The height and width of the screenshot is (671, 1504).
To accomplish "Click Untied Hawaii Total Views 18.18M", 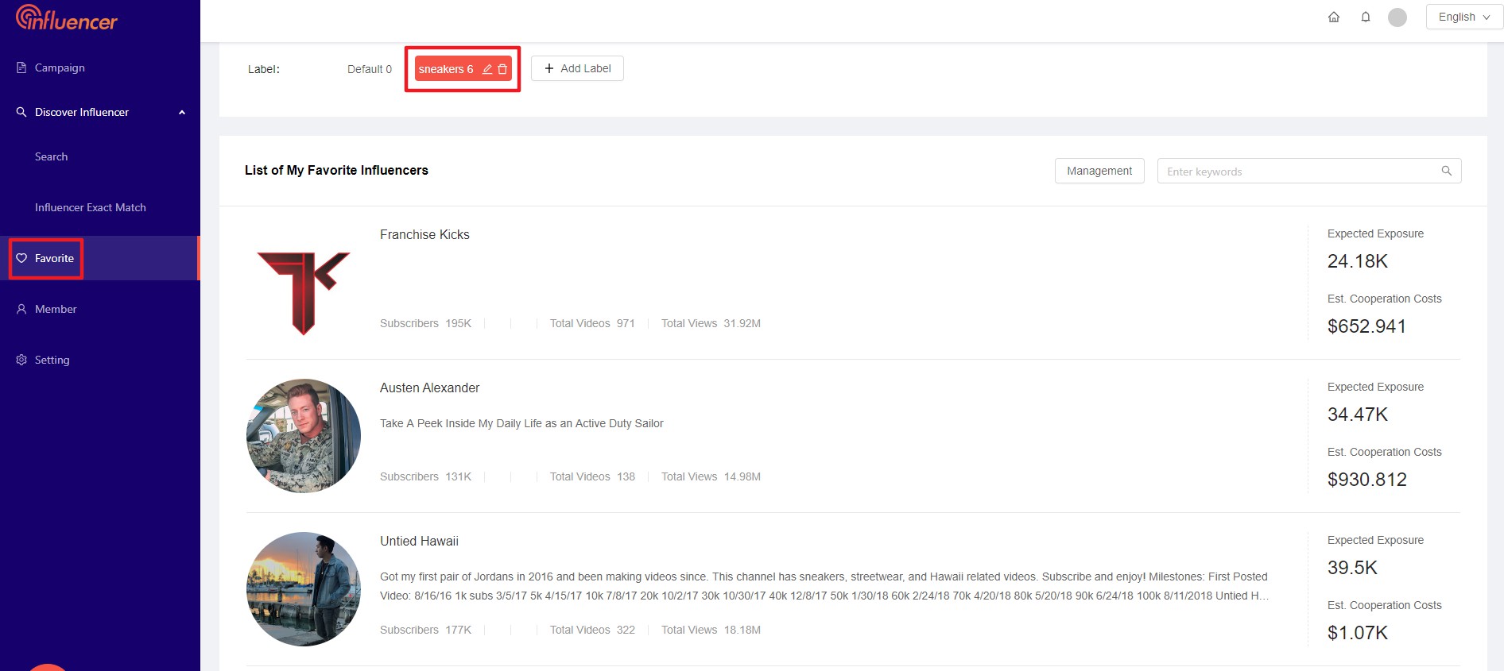I will [x=711, y=630].
